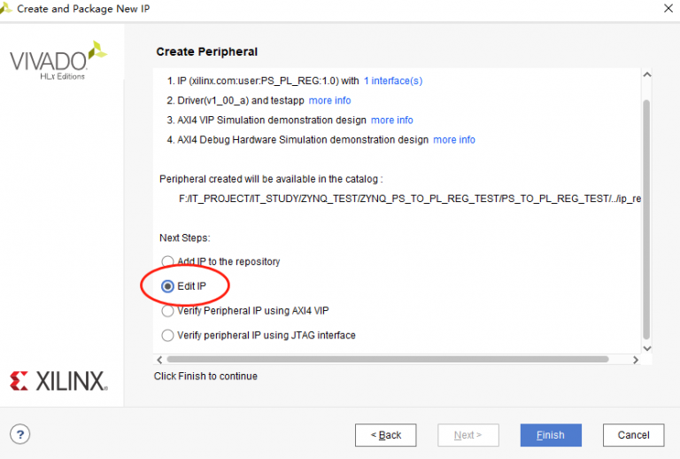Choose Verify Peripheral IP using AXI4 VIP
The width and height of the screenshot is (680, 459).
tap(168, 311)
